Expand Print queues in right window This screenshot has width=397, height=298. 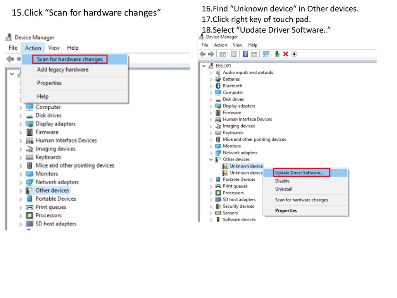(x=211, y=186)
